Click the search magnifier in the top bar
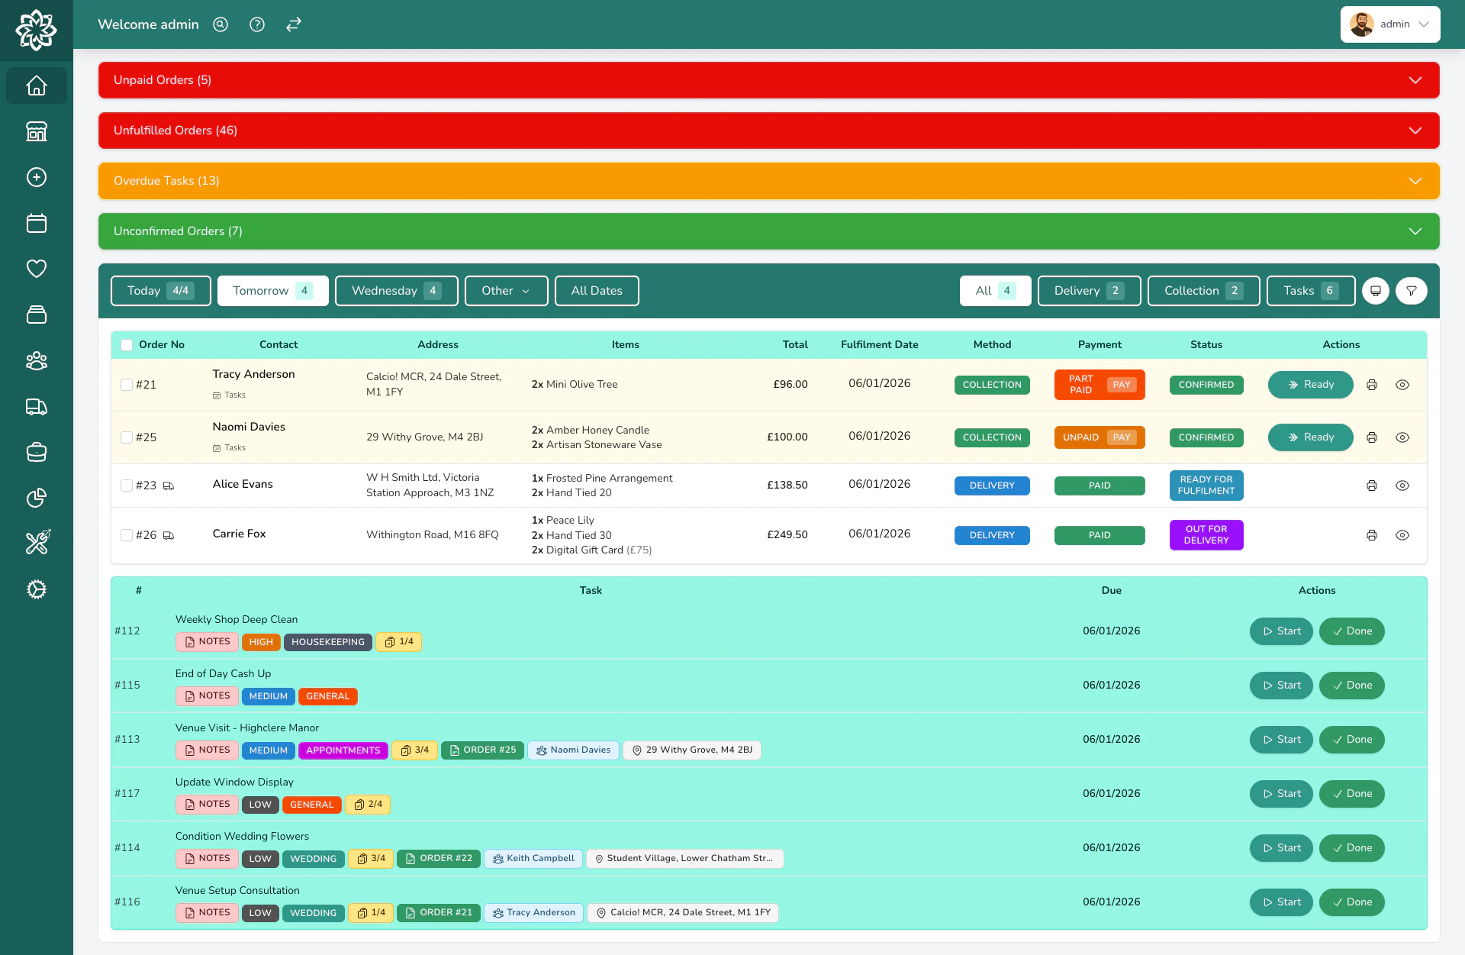Image resolution: width=1465 pixels, height=955 pixels. pos(220,24)
